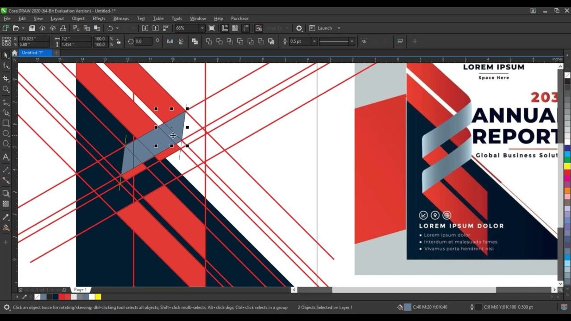Click the Export arrow icon
This screenshot has height=321, width=571.
155,28
